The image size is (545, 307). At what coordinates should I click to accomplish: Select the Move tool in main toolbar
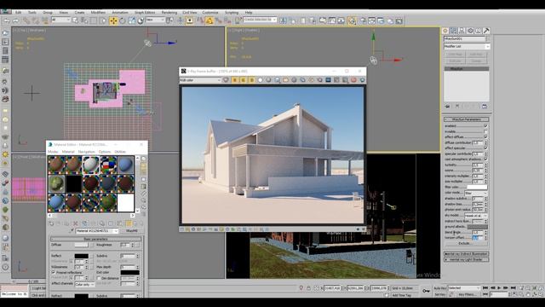click(113, 20)
